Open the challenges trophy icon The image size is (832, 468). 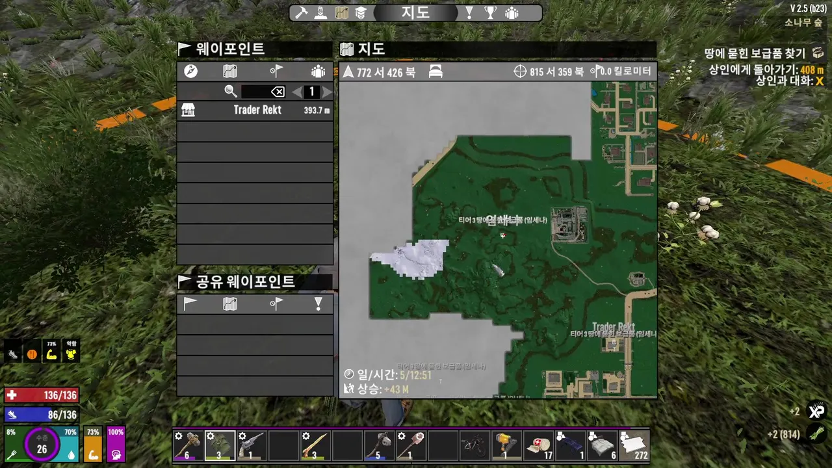coord(491,13)
